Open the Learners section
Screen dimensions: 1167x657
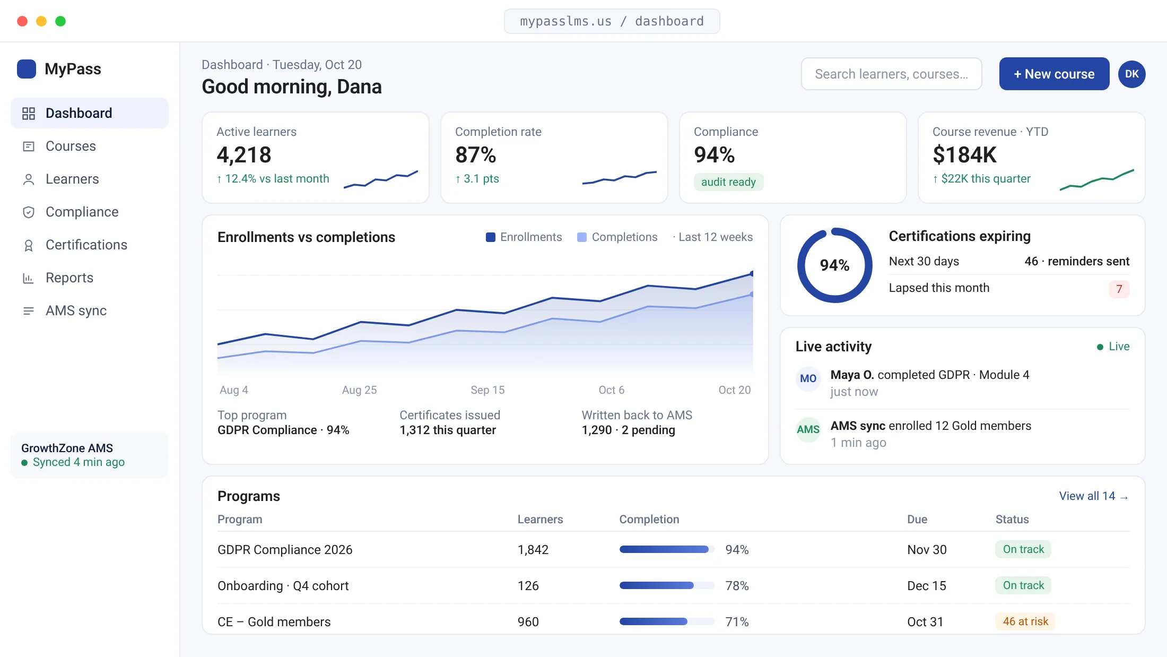click(x=90, y=179)
